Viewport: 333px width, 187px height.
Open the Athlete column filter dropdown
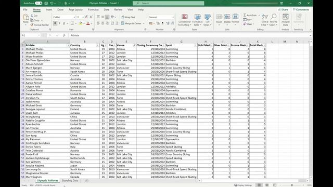click(x=68, y=45)
